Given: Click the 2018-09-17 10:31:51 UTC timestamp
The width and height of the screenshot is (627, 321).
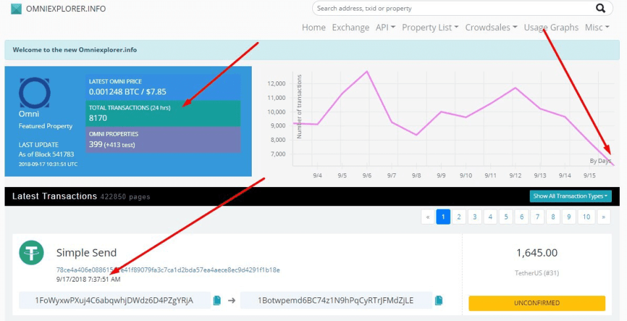Looking at the screenshot, I should tap(48, 164).
